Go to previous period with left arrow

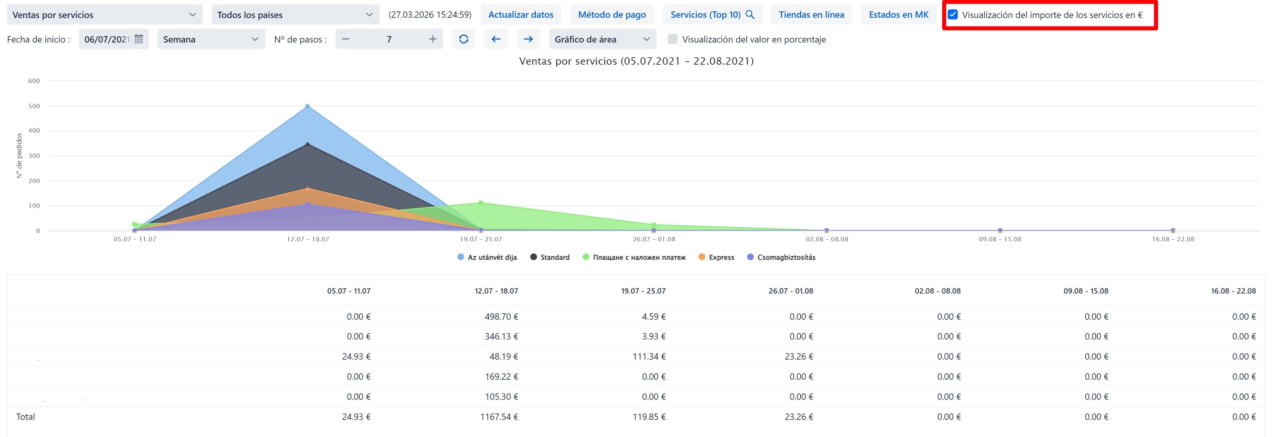[x=496, y=39]
